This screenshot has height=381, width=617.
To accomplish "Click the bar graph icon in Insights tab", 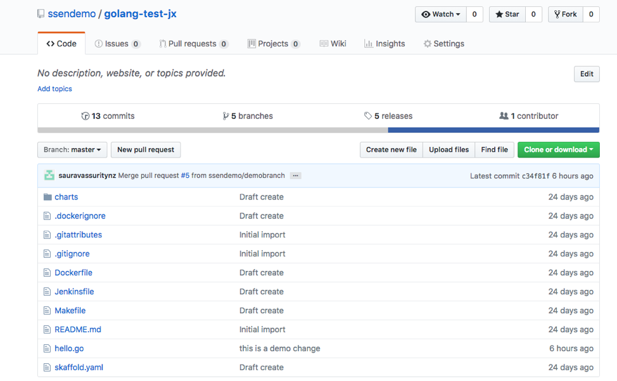I will coord(368,44).
